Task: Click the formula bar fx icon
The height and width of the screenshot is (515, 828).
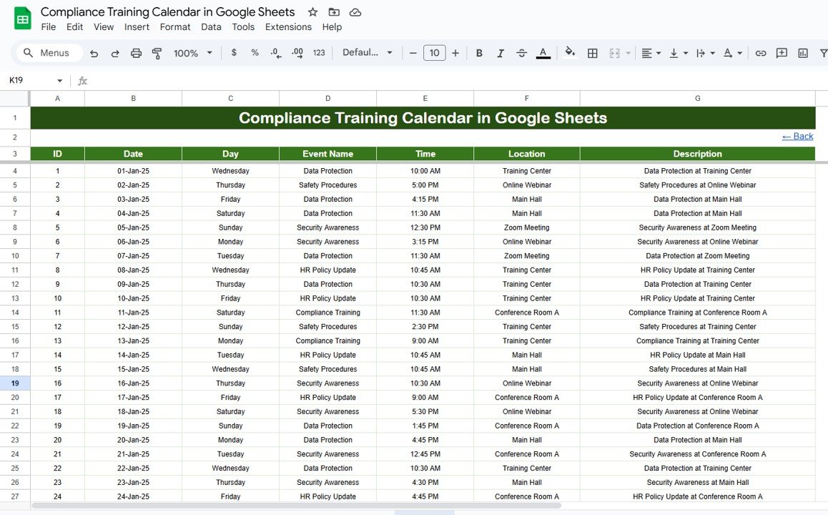Action: tap(82, 81)
